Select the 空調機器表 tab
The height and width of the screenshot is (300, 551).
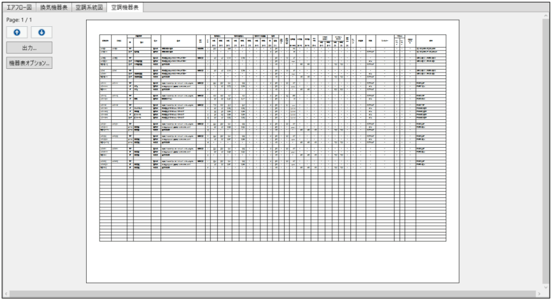tap(124, 8)
